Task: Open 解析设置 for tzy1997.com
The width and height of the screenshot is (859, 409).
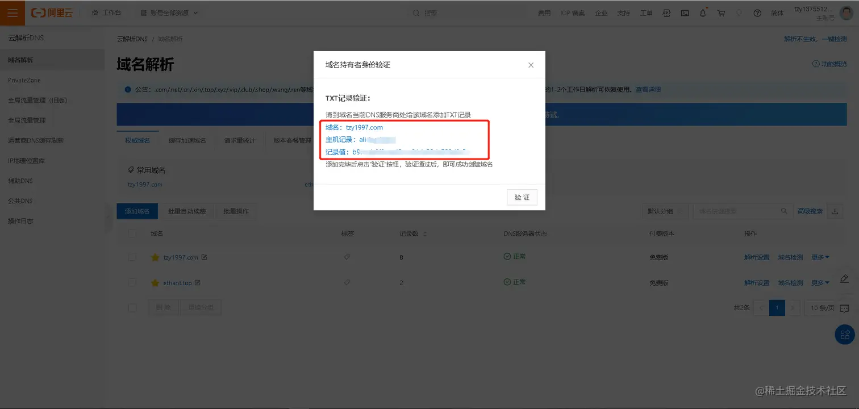Action: pos(757,257)
